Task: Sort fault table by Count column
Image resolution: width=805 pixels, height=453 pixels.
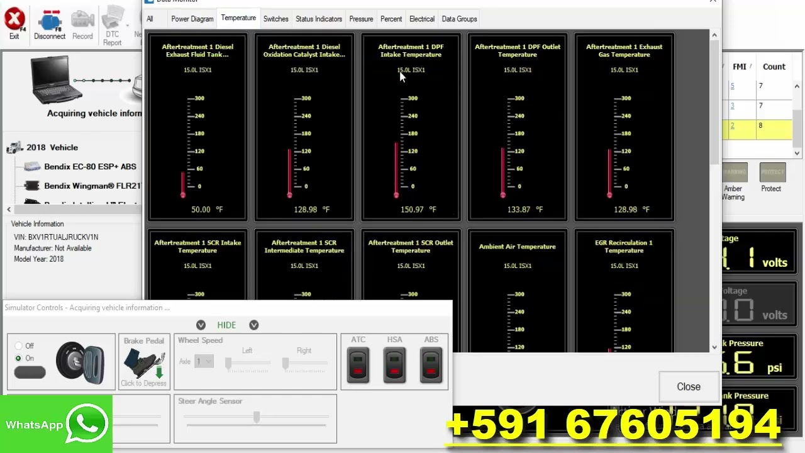Action: coord(774,66)
